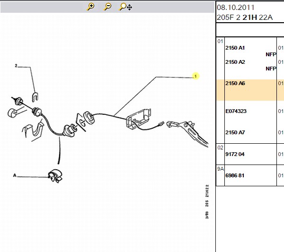Click the highlighted callout 1 in the diagram
The width and height of the screenshot is (284, 252).
click(195, 76)
